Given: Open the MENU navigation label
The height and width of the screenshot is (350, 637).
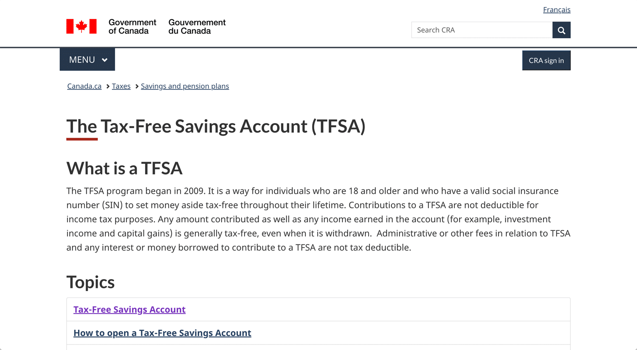Looking at the screenshot, I should tap(82, 60).
